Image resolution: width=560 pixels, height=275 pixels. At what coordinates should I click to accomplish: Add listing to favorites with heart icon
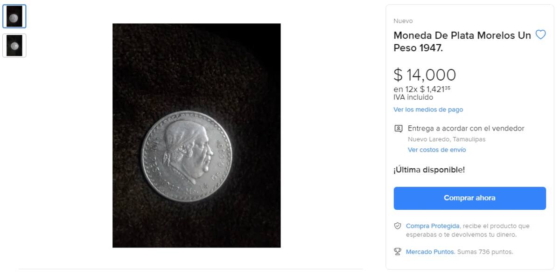click(540, 34)
